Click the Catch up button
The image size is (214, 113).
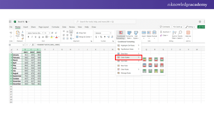[178, 27]
